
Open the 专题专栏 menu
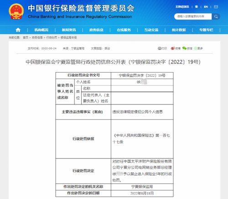tap(206, 30)
